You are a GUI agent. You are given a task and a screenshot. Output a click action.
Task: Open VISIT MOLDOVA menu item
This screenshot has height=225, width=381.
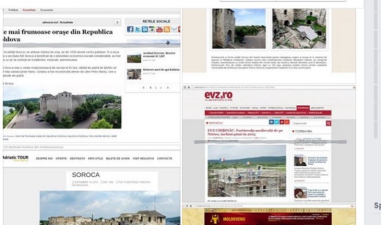[143, 158]
